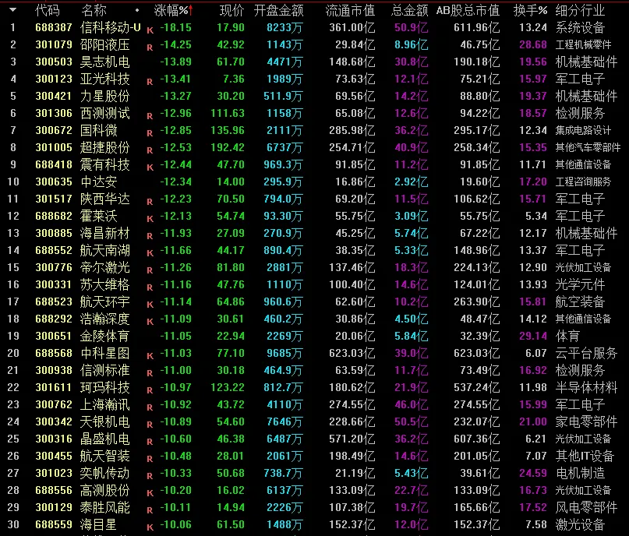
Task: Click the 名称 column header
Action: pos(94,10)
